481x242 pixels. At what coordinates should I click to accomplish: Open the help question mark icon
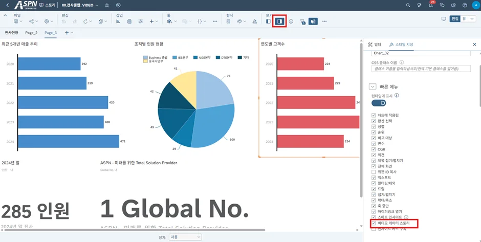tap(465, 5)
